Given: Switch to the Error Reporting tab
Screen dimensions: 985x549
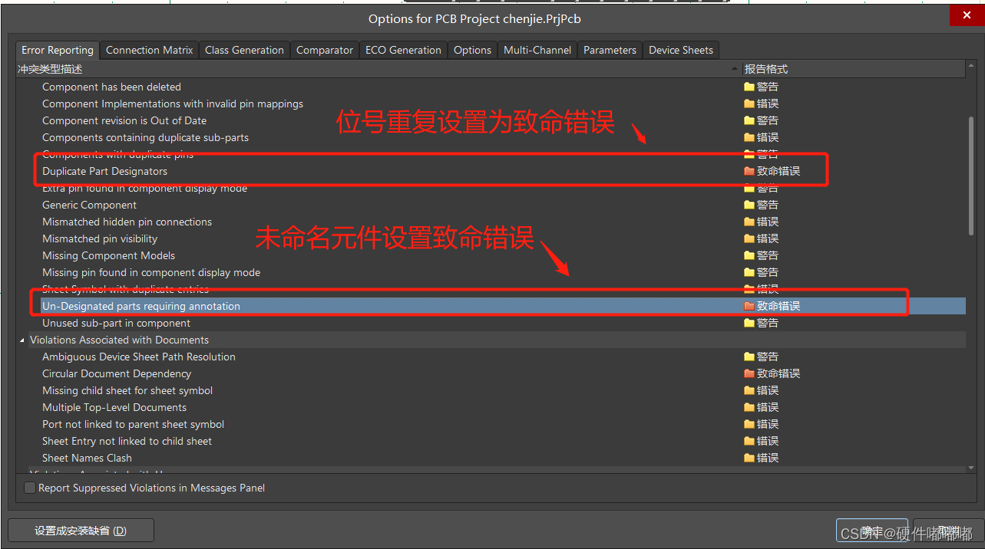Looking at the screenshot, I should [x=58, y=50].
